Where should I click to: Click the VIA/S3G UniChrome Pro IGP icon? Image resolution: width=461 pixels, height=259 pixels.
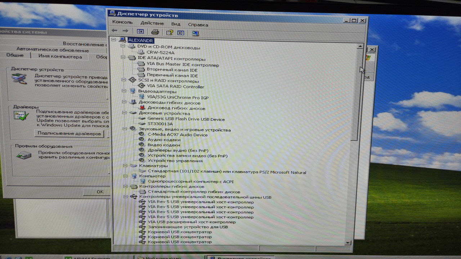click(142, 97)
